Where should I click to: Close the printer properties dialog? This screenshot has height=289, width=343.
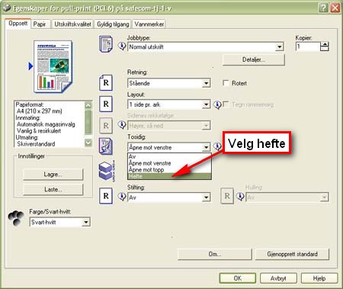(x=335, y=8)
